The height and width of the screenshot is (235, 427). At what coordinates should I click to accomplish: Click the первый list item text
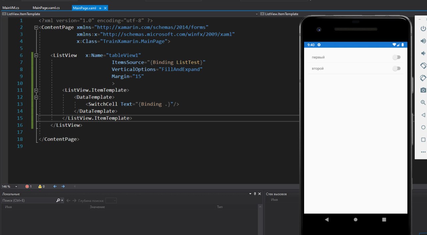(x=318, y=57)
